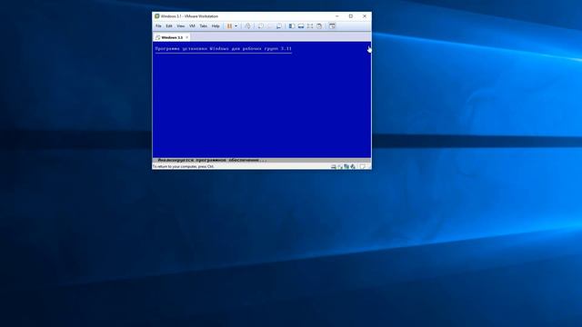Click the gray setup status line text
Viewport: 582px width, 327px height.
(212, 160)
